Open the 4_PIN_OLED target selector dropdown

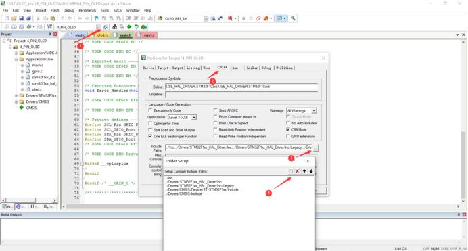tap(98, 27)
